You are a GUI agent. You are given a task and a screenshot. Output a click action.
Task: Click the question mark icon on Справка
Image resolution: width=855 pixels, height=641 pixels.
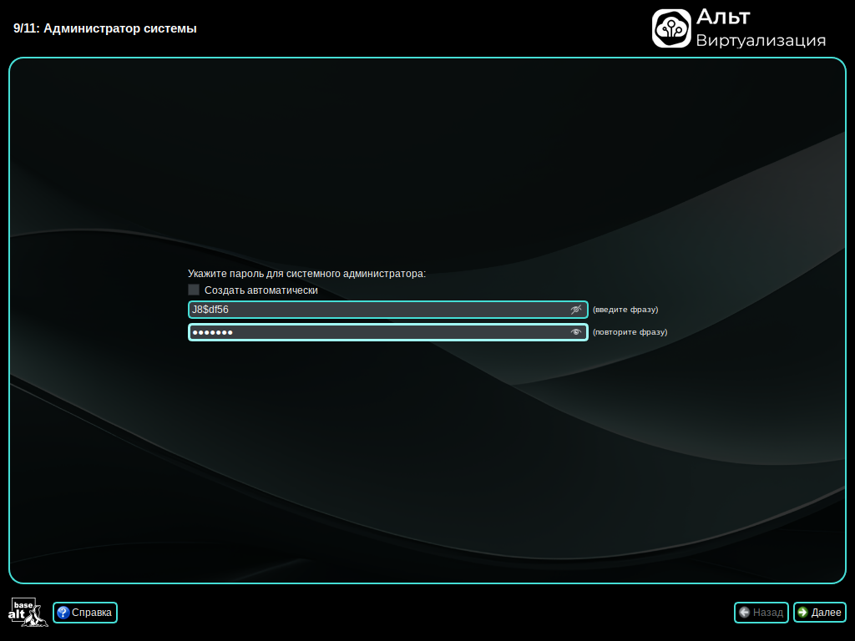63,613
